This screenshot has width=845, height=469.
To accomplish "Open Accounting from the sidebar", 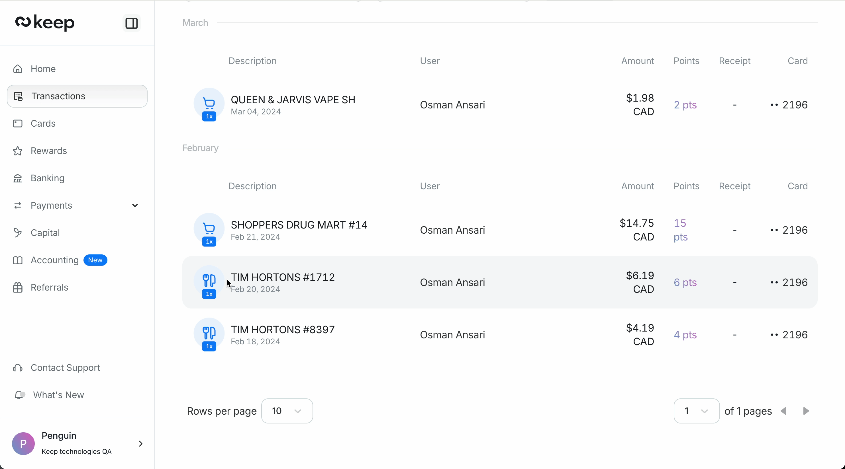I will pyautogui.click(x=77, y=260).
